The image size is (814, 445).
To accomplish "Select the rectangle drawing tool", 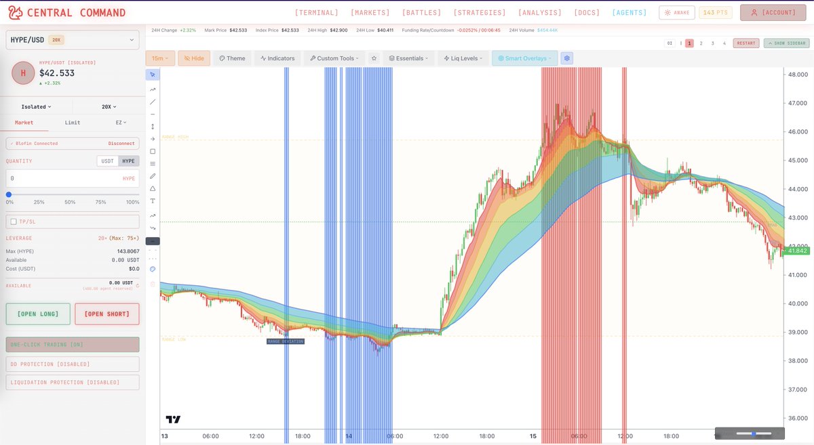I will pos(153,151).
